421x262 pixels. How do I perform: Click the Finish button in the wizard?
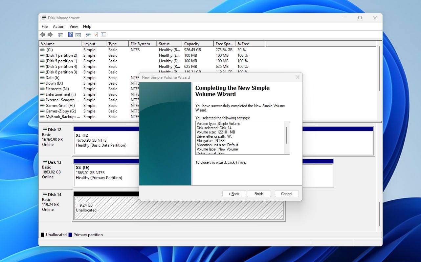[259, 194]
